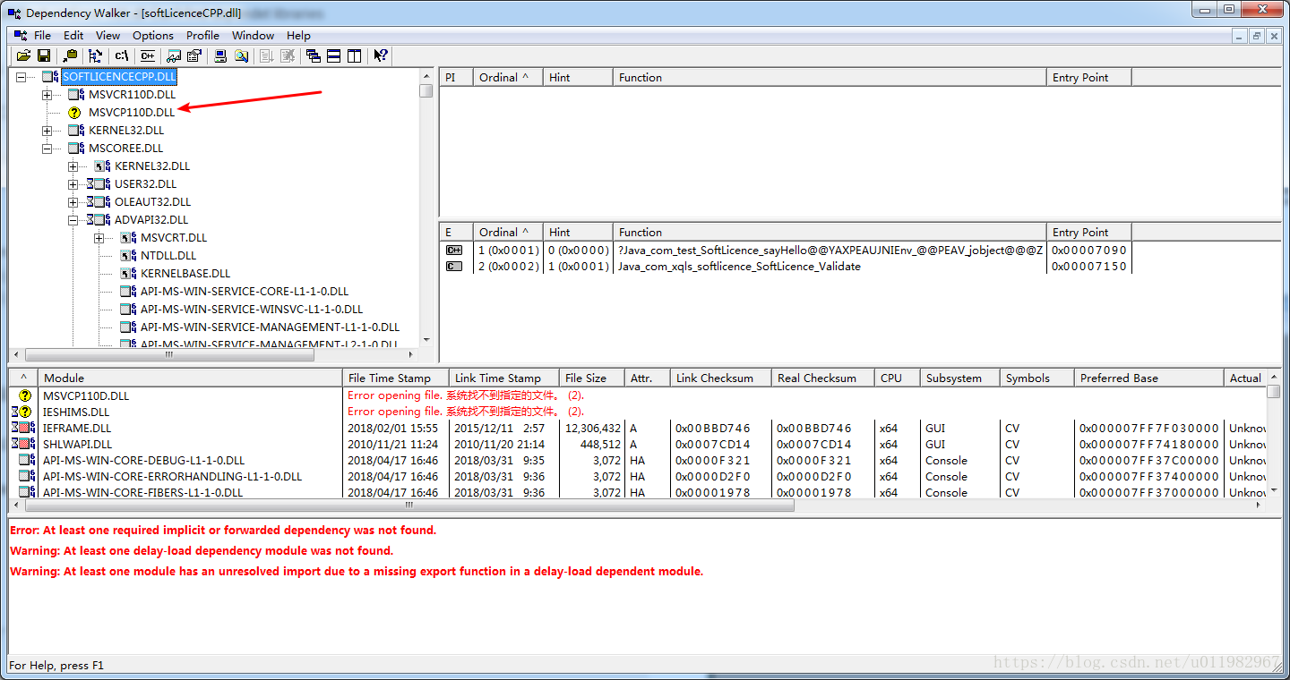
Task: Sort module list by CPU column header
Action: pyautogui.click(x=898, y=378)
